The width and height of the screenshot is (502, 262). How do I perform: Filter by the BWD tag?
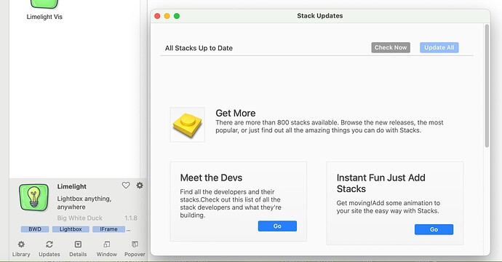tap(35, 229)
